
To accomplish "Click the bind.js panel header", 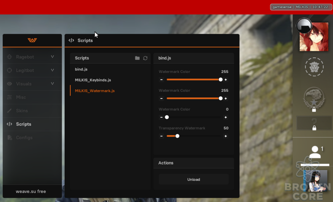I will click(194, 58).
